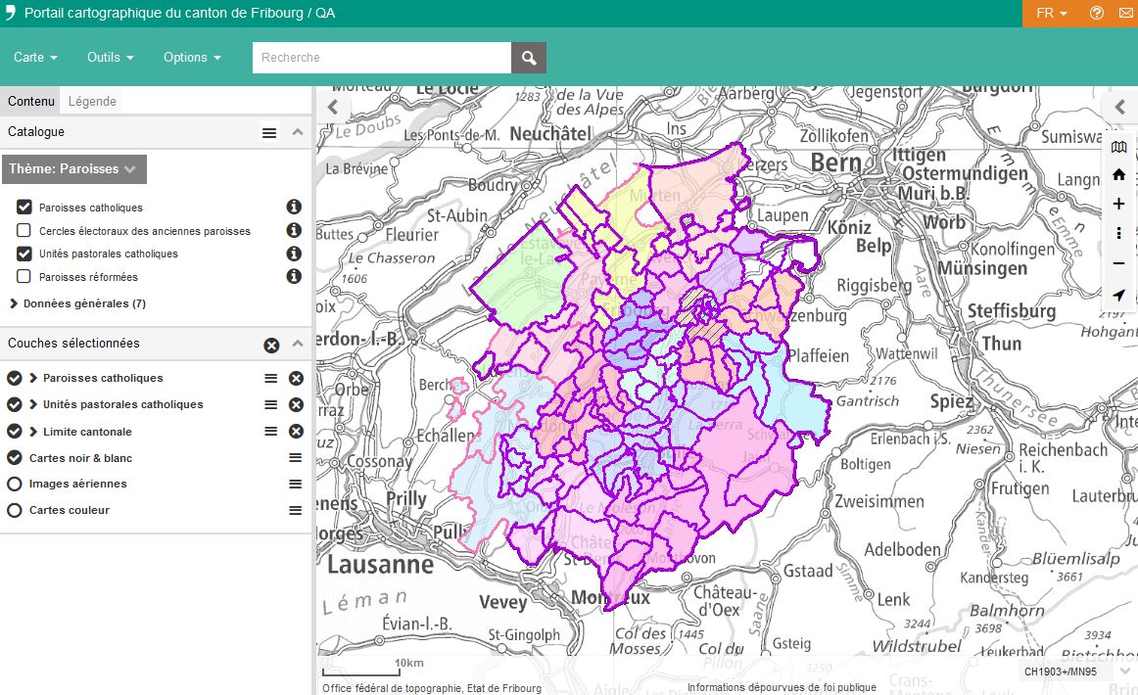1138x695 pixels.
Task: Click the search magnifier button
Action: [529, 58]
